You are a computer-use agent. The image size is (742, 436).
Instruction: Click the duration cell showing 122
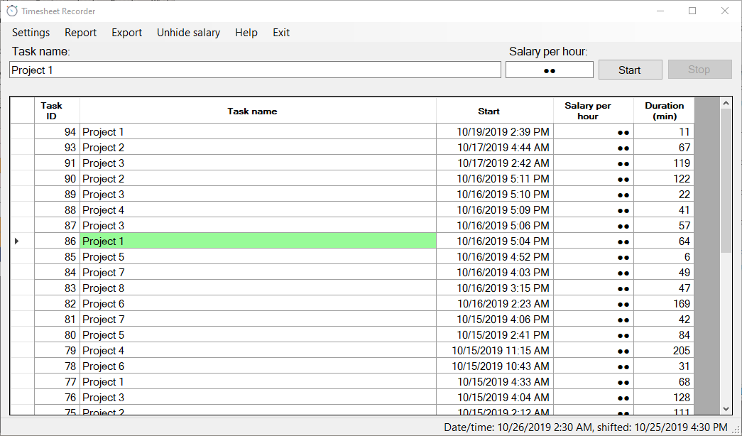tap(664, 178)
